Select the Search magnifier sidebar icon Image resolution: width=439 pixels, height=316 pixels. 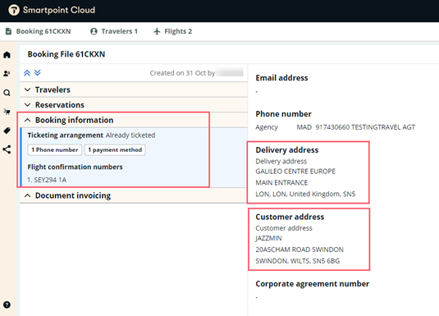7,93
